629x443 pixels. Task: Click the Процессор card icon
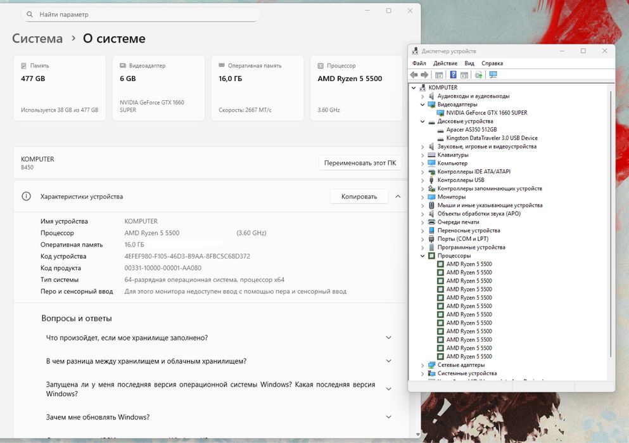pos(321,65)
